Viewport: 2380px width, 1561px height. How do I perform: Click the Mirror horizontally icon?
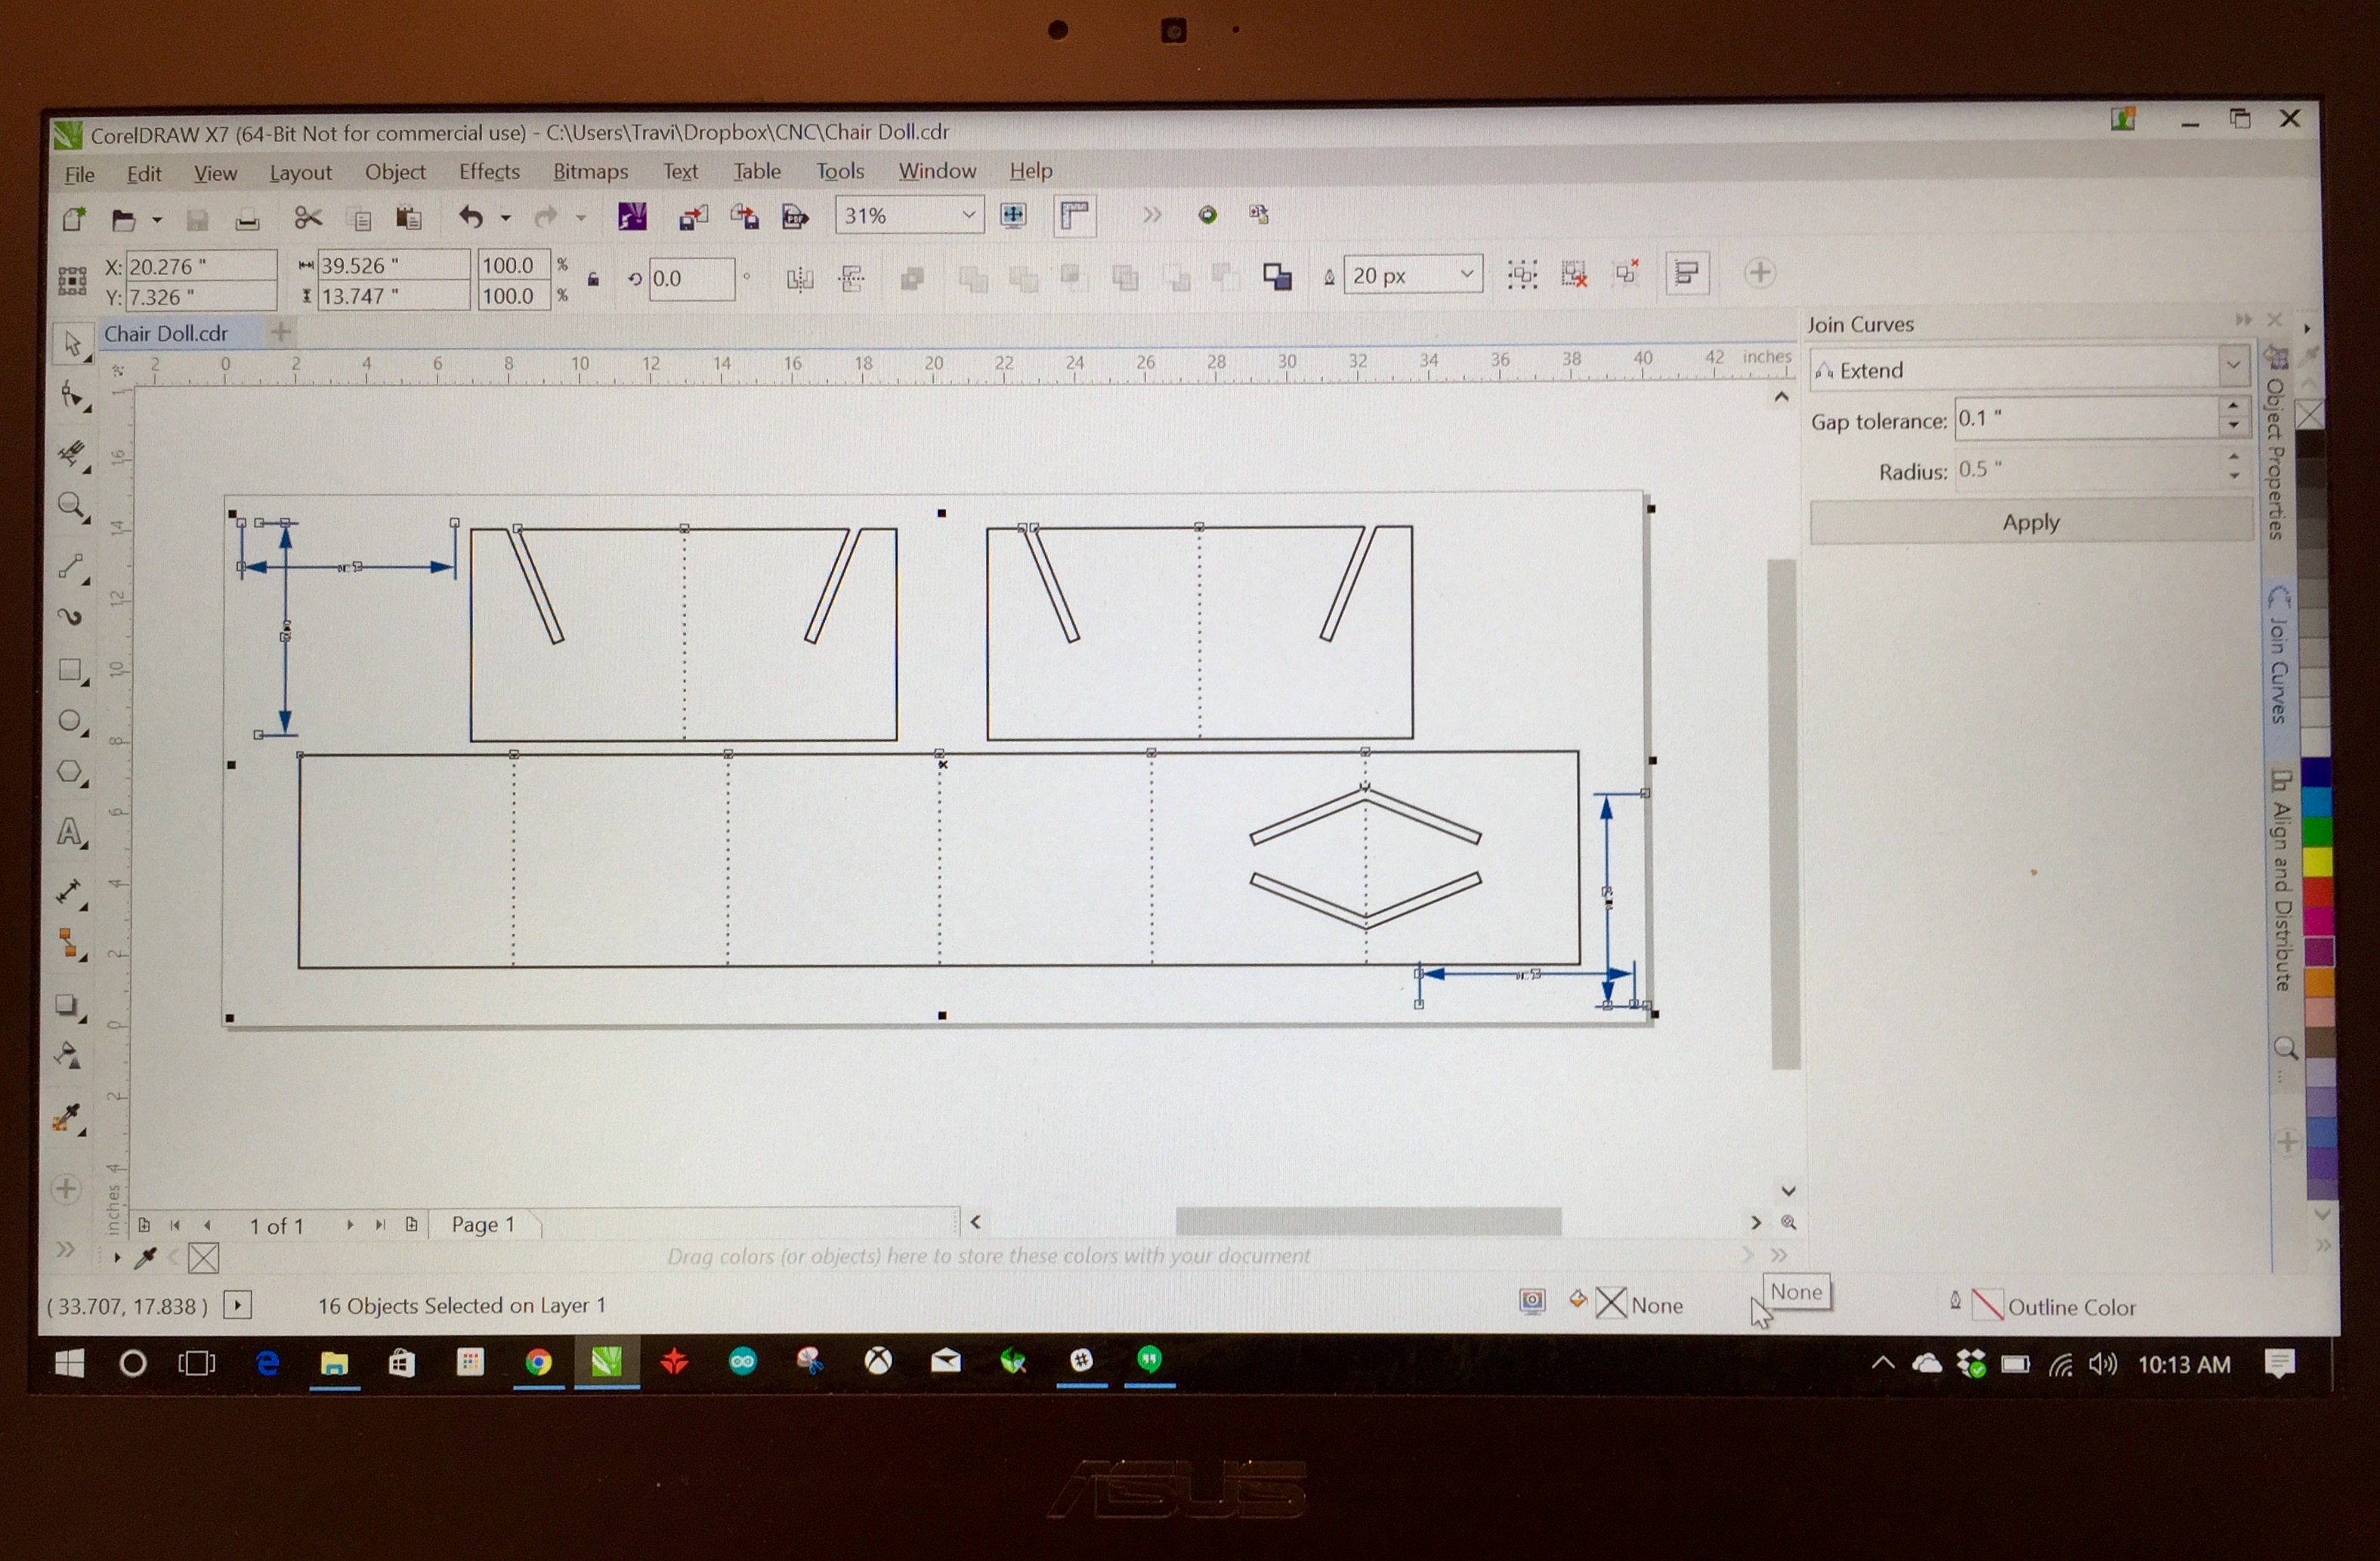tap(800, 278)
